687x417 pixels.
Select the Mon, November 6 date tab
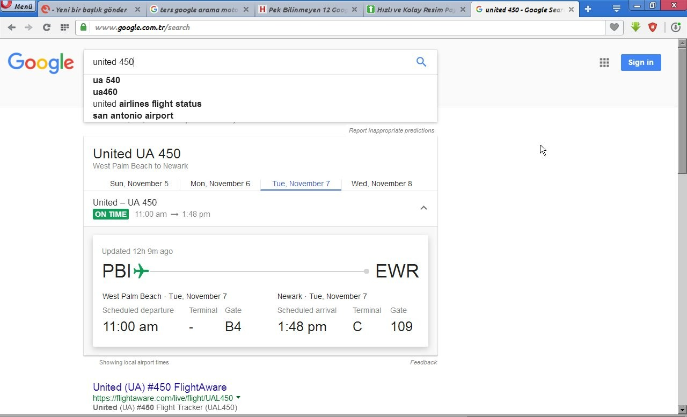(220, 184)
